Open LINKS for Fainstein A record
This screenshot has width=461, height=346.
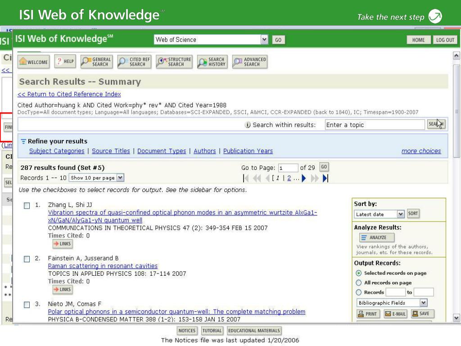[62, 290]
